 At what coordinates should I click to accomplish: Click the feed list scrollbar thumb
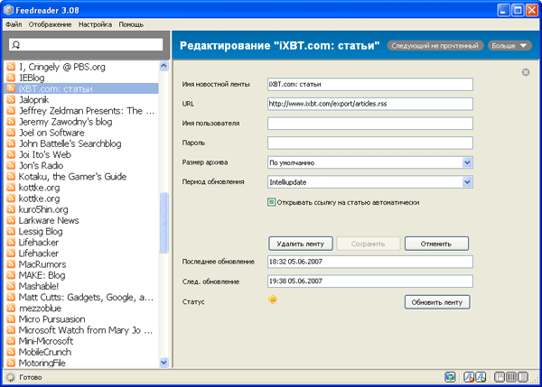[164, 223]
